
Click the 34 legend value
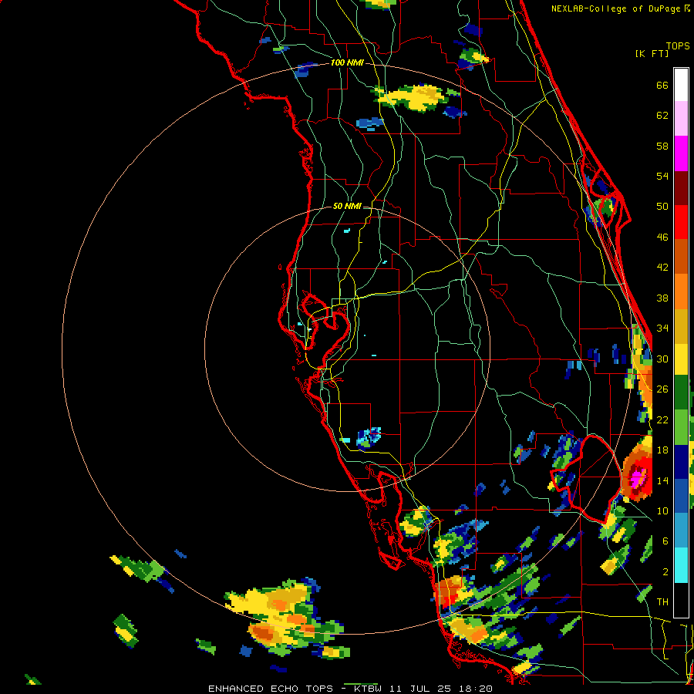(x=662, y=328)
